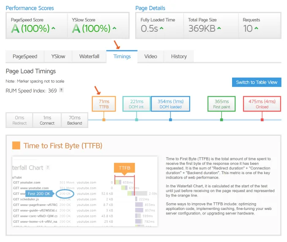Screen dimensions: 287x242
Task: Click green First paint marker on timeline
Action: coord(222,120)
